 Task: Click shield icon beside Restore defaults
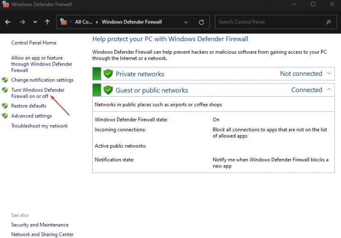[x=5, y=106]
